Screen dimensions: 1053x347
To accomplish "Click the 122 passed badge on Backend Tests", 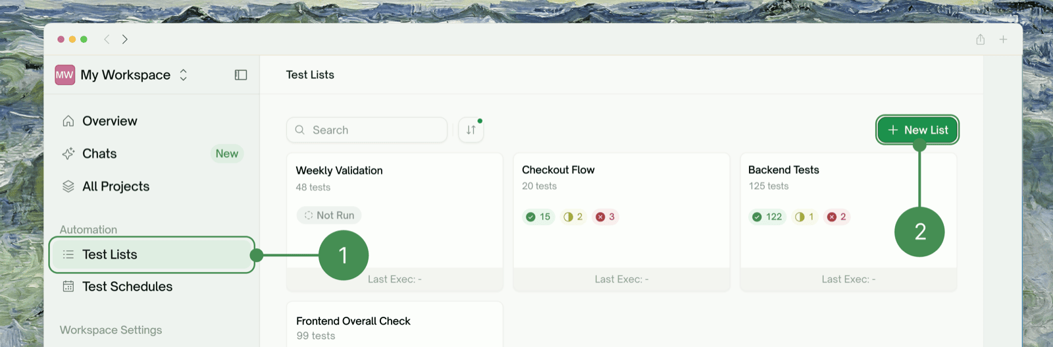I will [x=767, y=217].
